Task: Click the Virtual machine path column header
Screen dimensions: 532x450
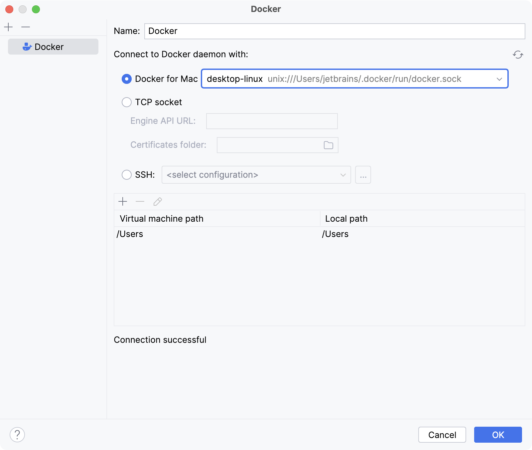Action: [217, 219]
